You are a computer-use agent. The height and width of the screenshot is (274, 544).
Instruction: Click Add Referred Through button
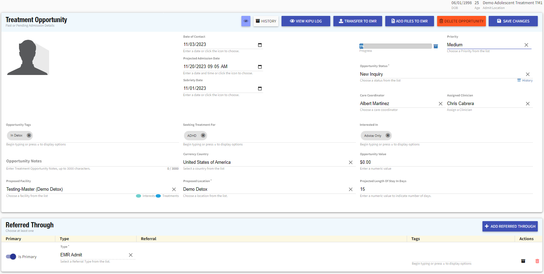coord(510,226)
